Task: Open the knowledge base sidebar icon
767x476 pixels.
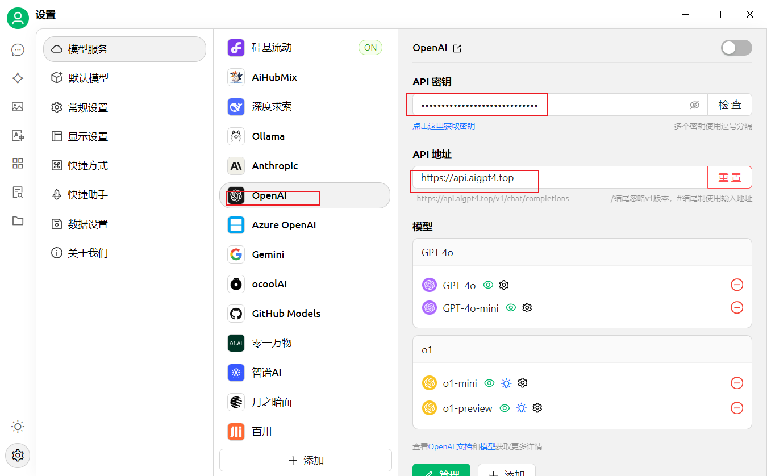Action: 18,192
